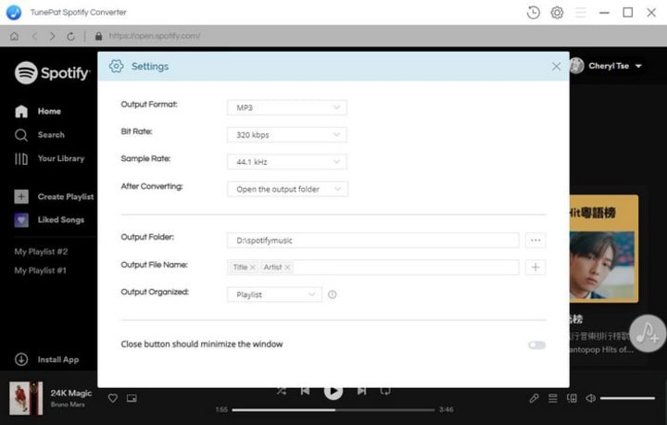Open the Output Organized dropdown showing Playlist

point(274,294)
